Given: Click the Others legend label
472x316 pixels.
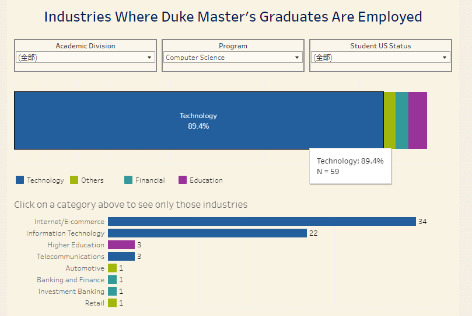Looking at the screenshot, I should [x=92, y=180].
